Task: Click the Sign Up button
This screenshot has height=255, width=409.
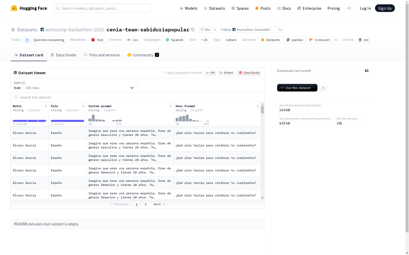Action: click(385, 8)
